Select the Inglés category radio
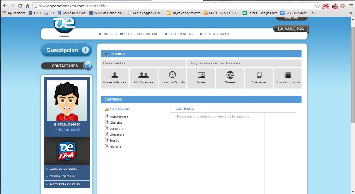The width and height of the screenshot is (355, 194). (x=107, y=140)
